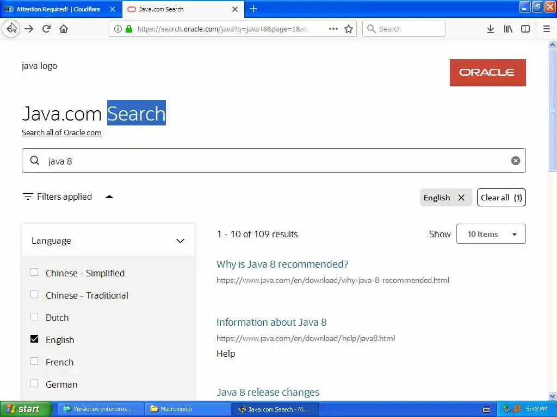557x417 pixels.
Task: Open Why is Java 8 recommended? result
Action: 282,264
